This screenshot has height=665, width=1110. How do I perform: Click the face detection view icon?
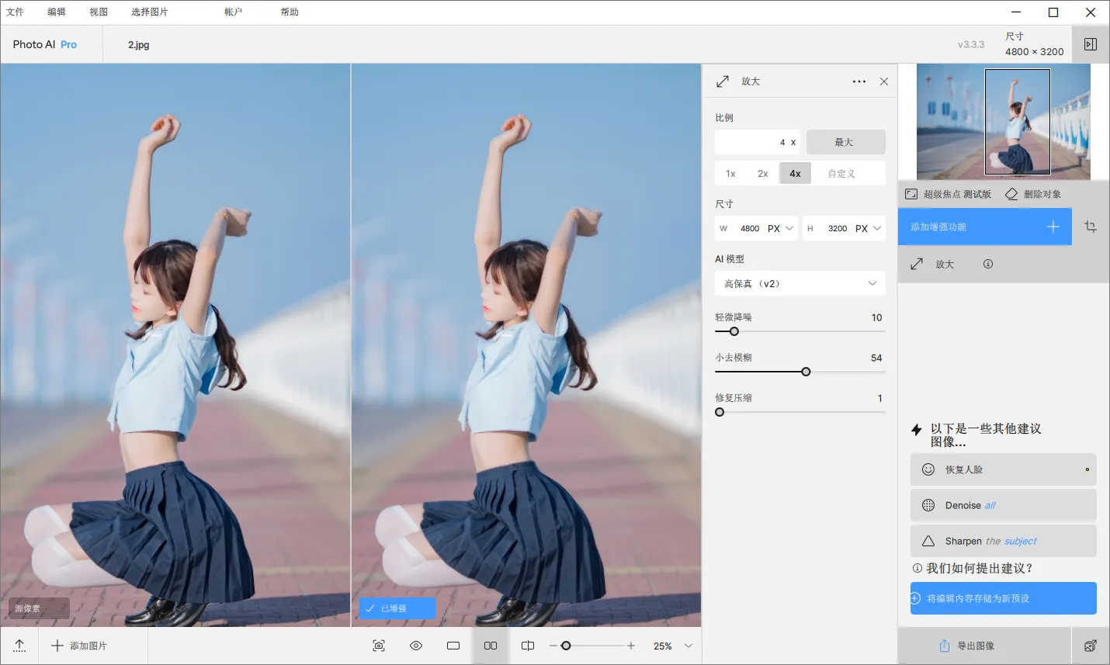379,646
